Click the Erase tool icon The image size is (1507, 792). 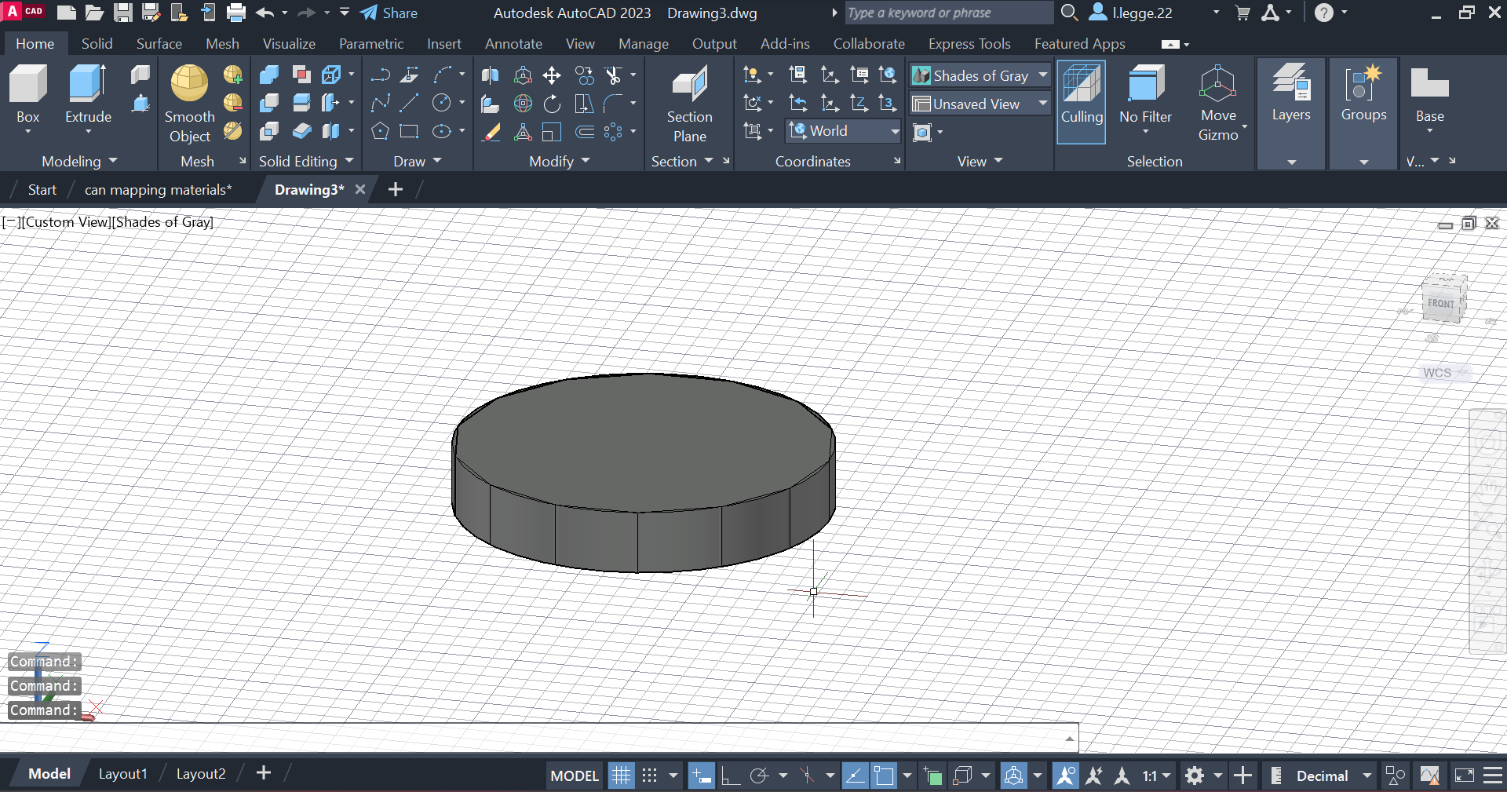(x=491, y=132)
